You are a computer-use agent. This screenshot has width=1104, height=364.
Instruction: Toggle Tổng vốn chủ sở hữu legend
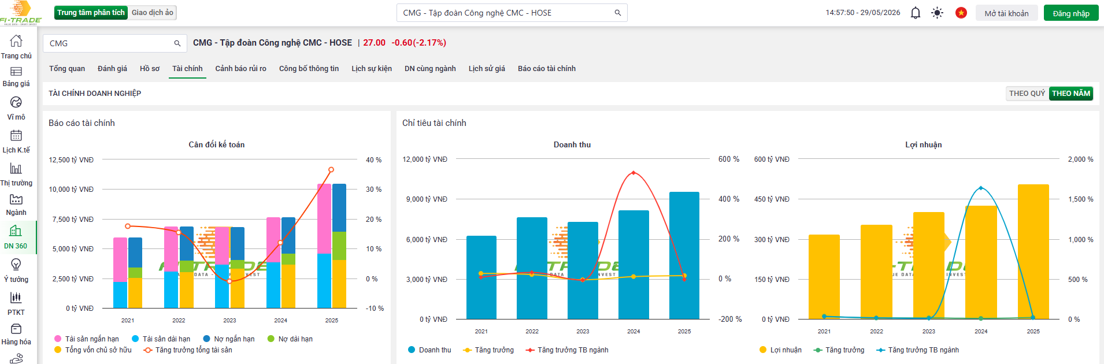[93, 350]
